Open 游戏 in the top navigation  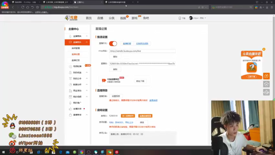(134, 18)
